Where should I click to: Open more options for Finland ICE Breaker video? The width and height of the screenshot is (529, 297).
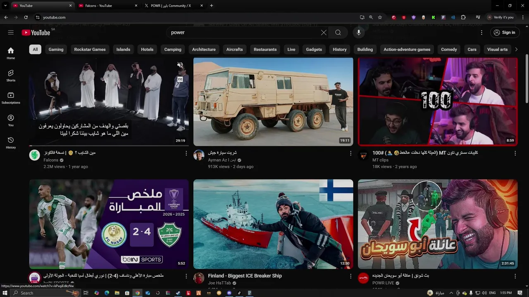pos(350,276)
